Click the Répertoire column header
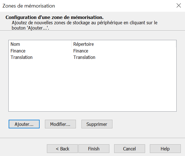The image size is (185, 156). pos(83,44)
